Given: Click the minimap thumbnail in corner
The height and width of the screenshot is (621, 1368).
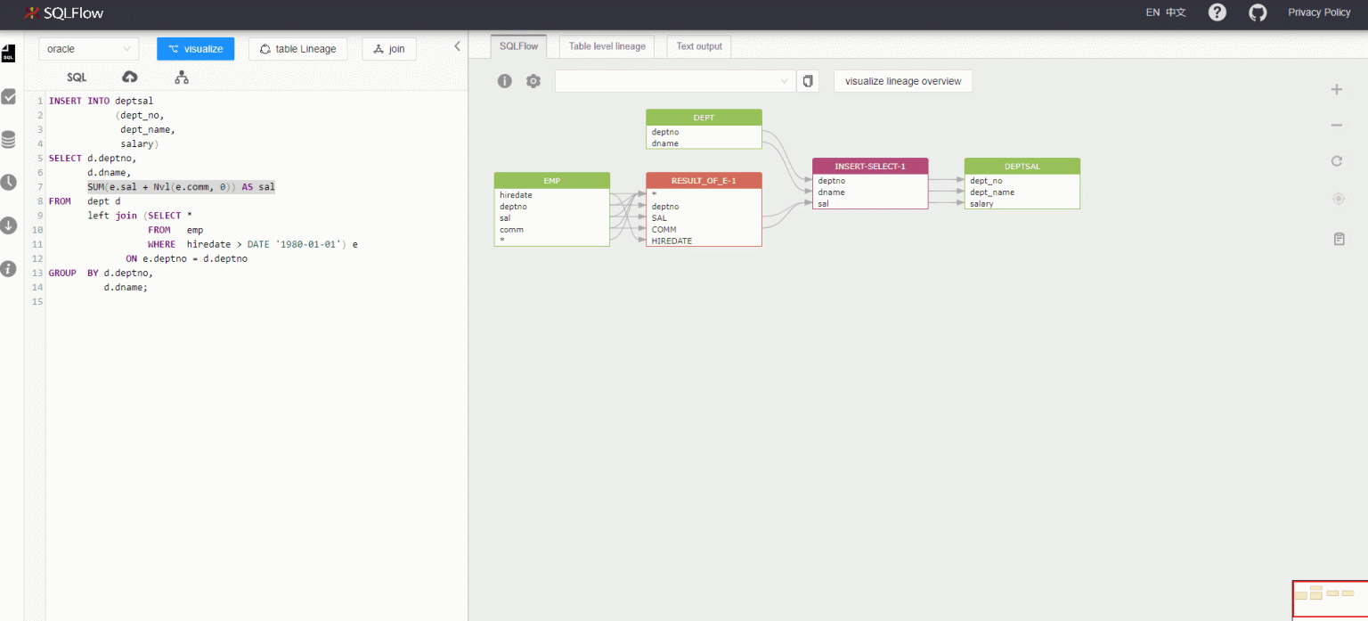Looking at the screenshot, I should click(1329, 598).
